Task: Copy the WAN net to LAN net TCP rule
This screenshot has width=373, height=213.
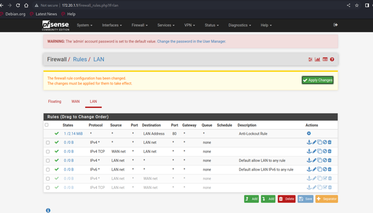Action: (320, 151)
